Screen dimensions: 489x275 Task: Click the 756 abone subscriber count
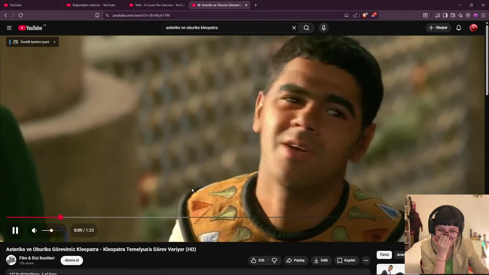[x=27, y=264]
